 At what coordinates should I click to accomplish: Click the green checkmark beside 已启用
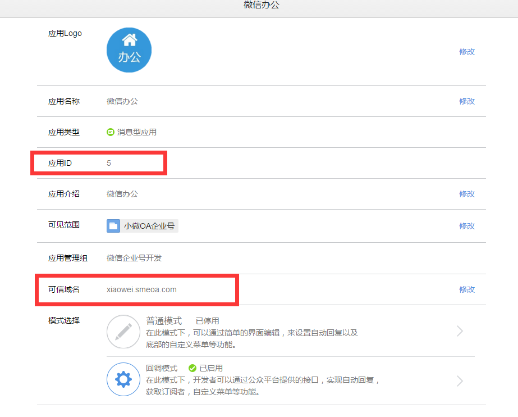[192, 368]
